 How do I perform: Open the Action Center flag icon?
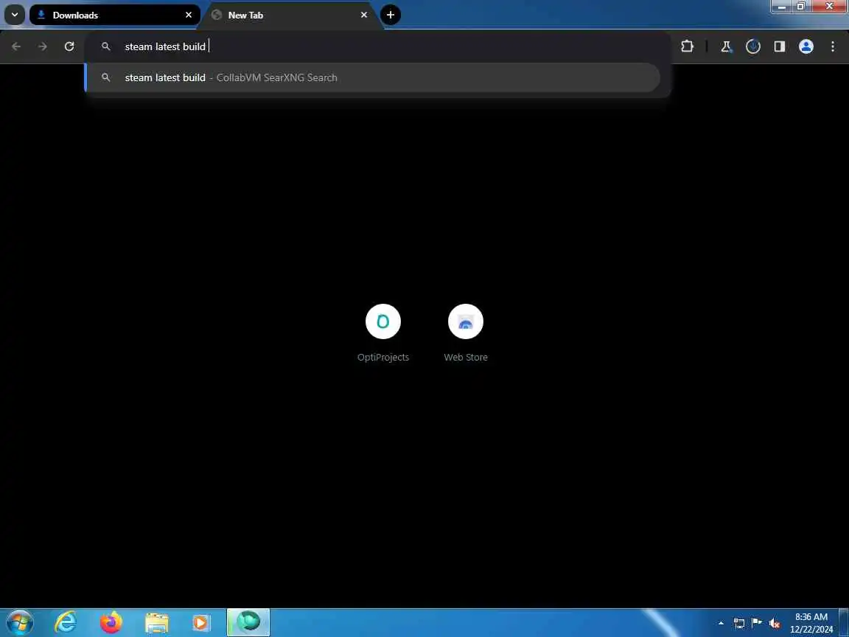[x=757, y=623]
